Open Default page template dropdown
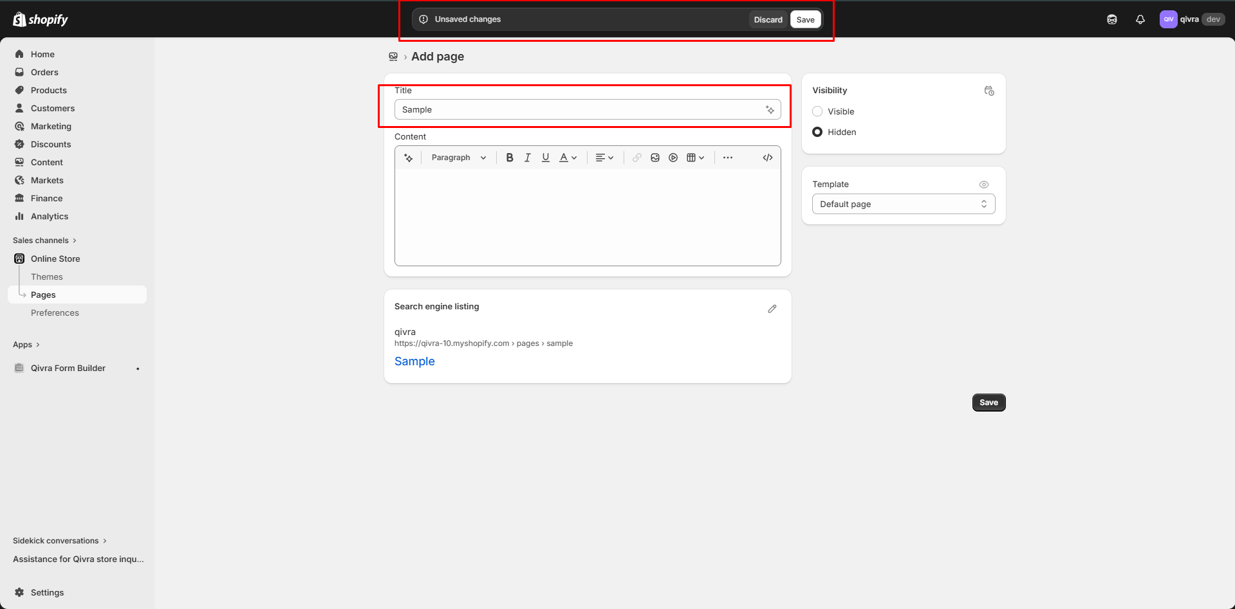The image size is (1235, 609). click(904, 204)
